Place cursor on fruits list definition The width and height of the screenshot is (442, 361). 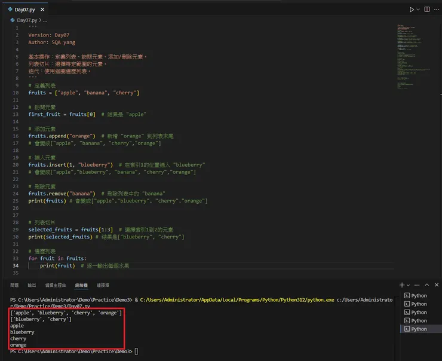click(x=84, y=93)
